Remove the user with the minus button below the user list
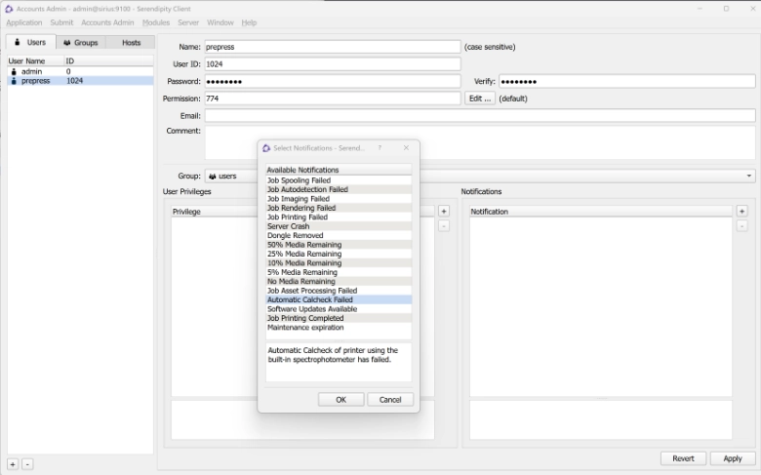The width and height of the screenshot is (761, 475). 27,464
